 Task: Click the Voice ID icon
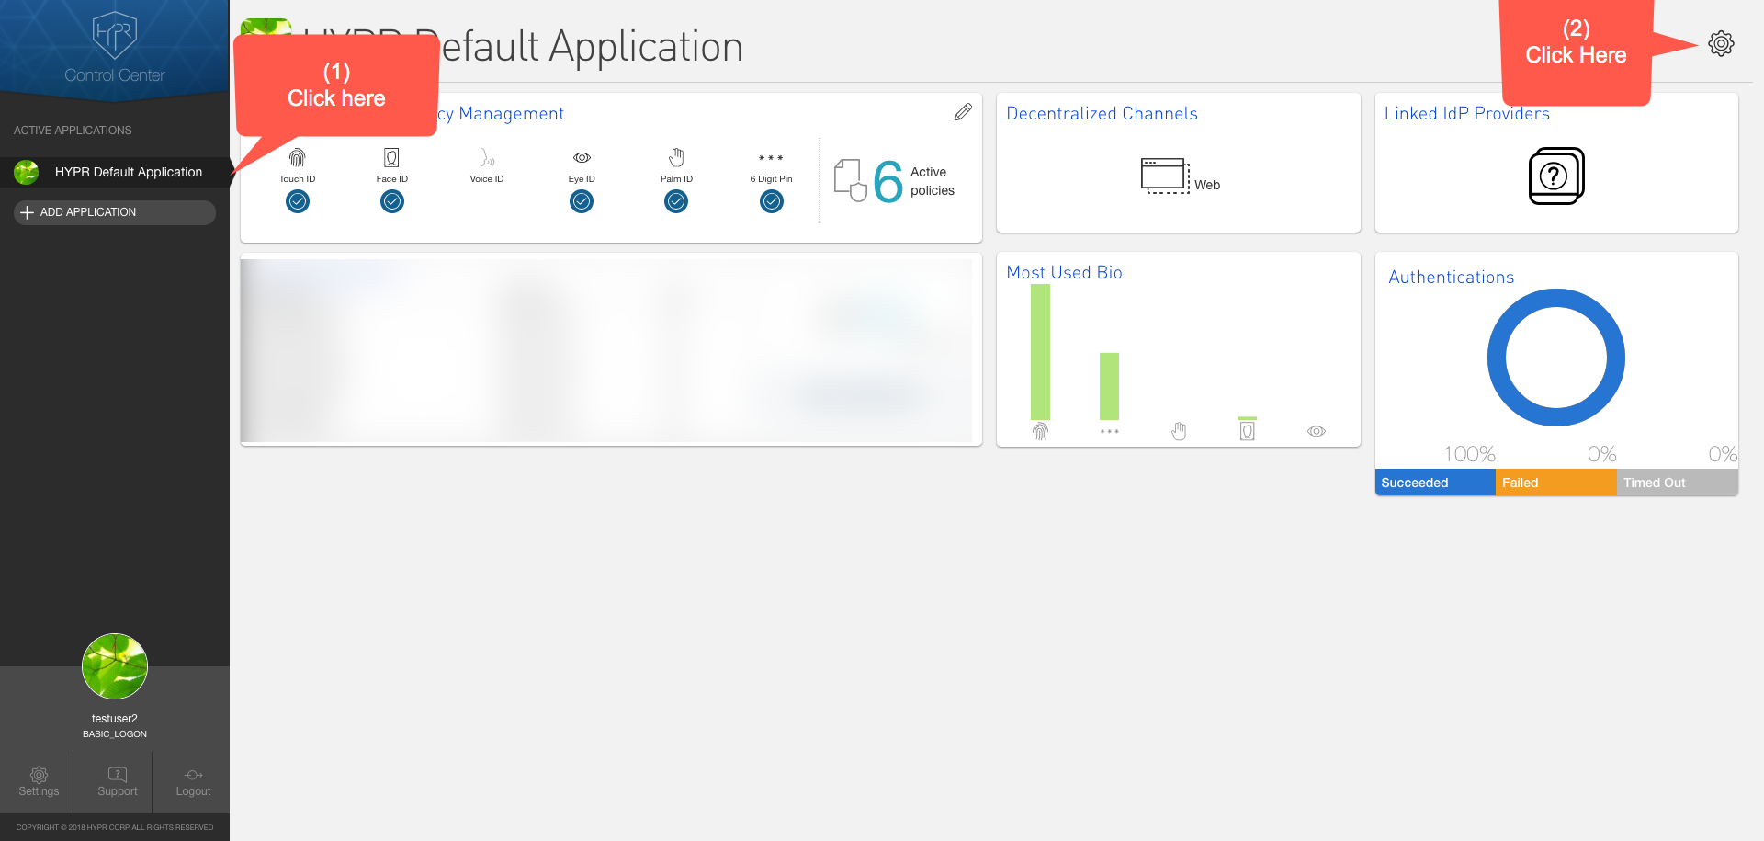pos(487,157)
